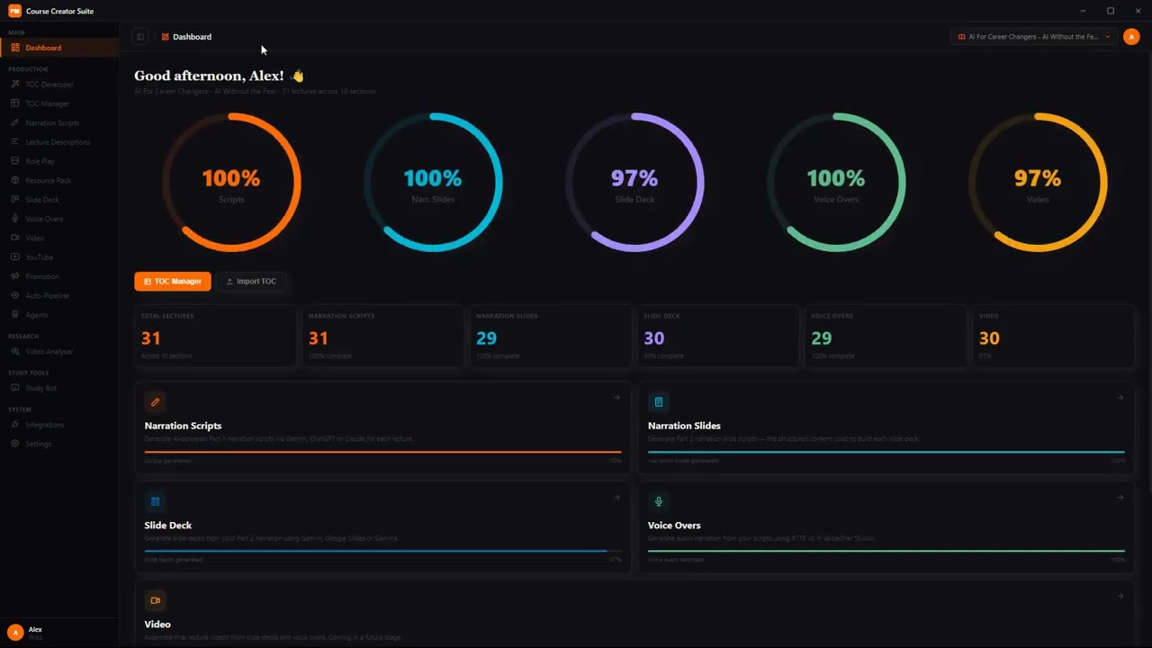Open the Narration Slides card title
This screenshot has height=648, width=1152.
(684, 426)
